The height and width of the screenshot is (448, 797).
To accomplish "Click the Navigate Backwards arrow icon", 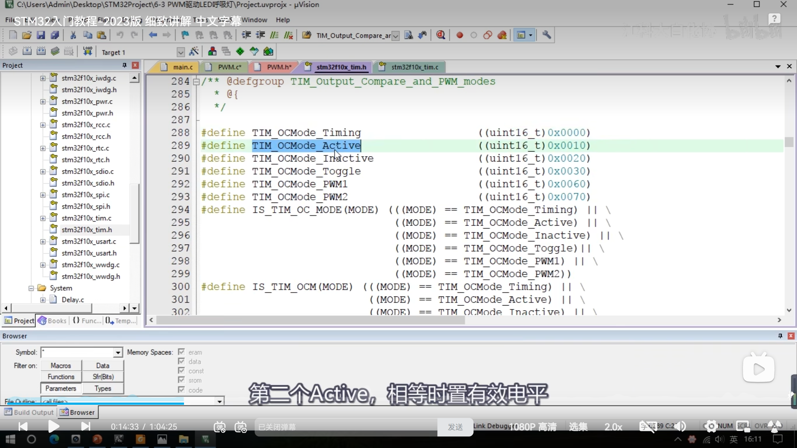I will tap(153, 35).
